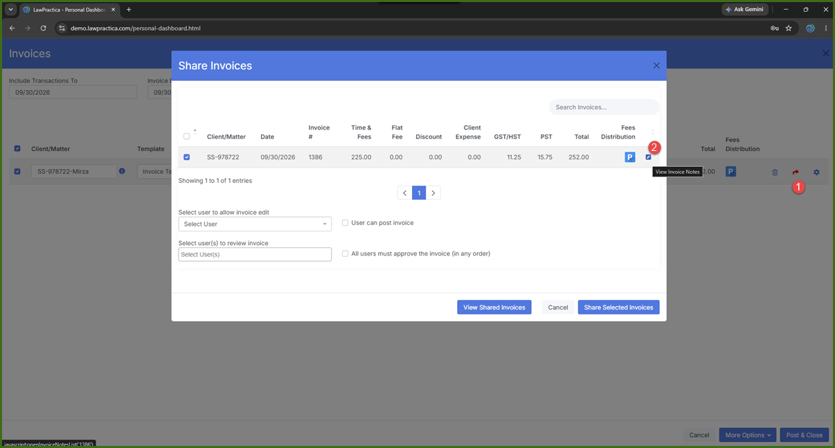The image size is (835, 448).
Task: Close the background Invoices panel with X
Action: (825, 53)
